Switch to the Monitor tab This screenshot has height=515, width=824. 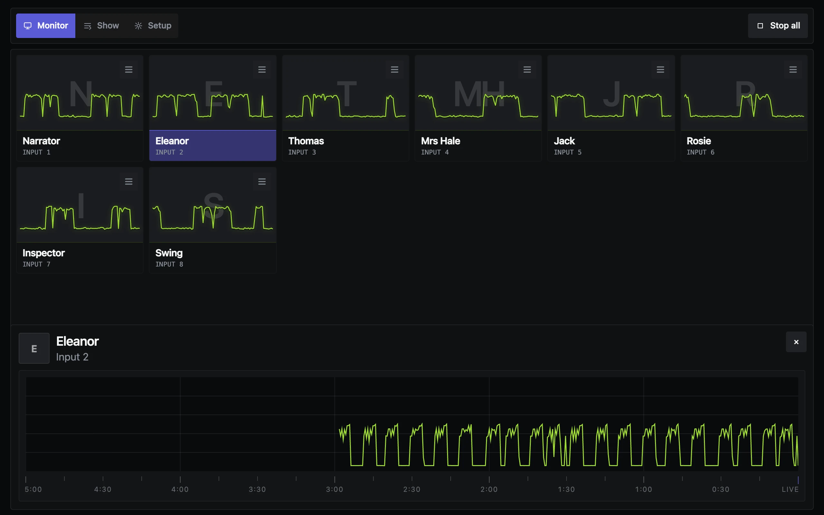pyautogui.click(x=46, y=25)
